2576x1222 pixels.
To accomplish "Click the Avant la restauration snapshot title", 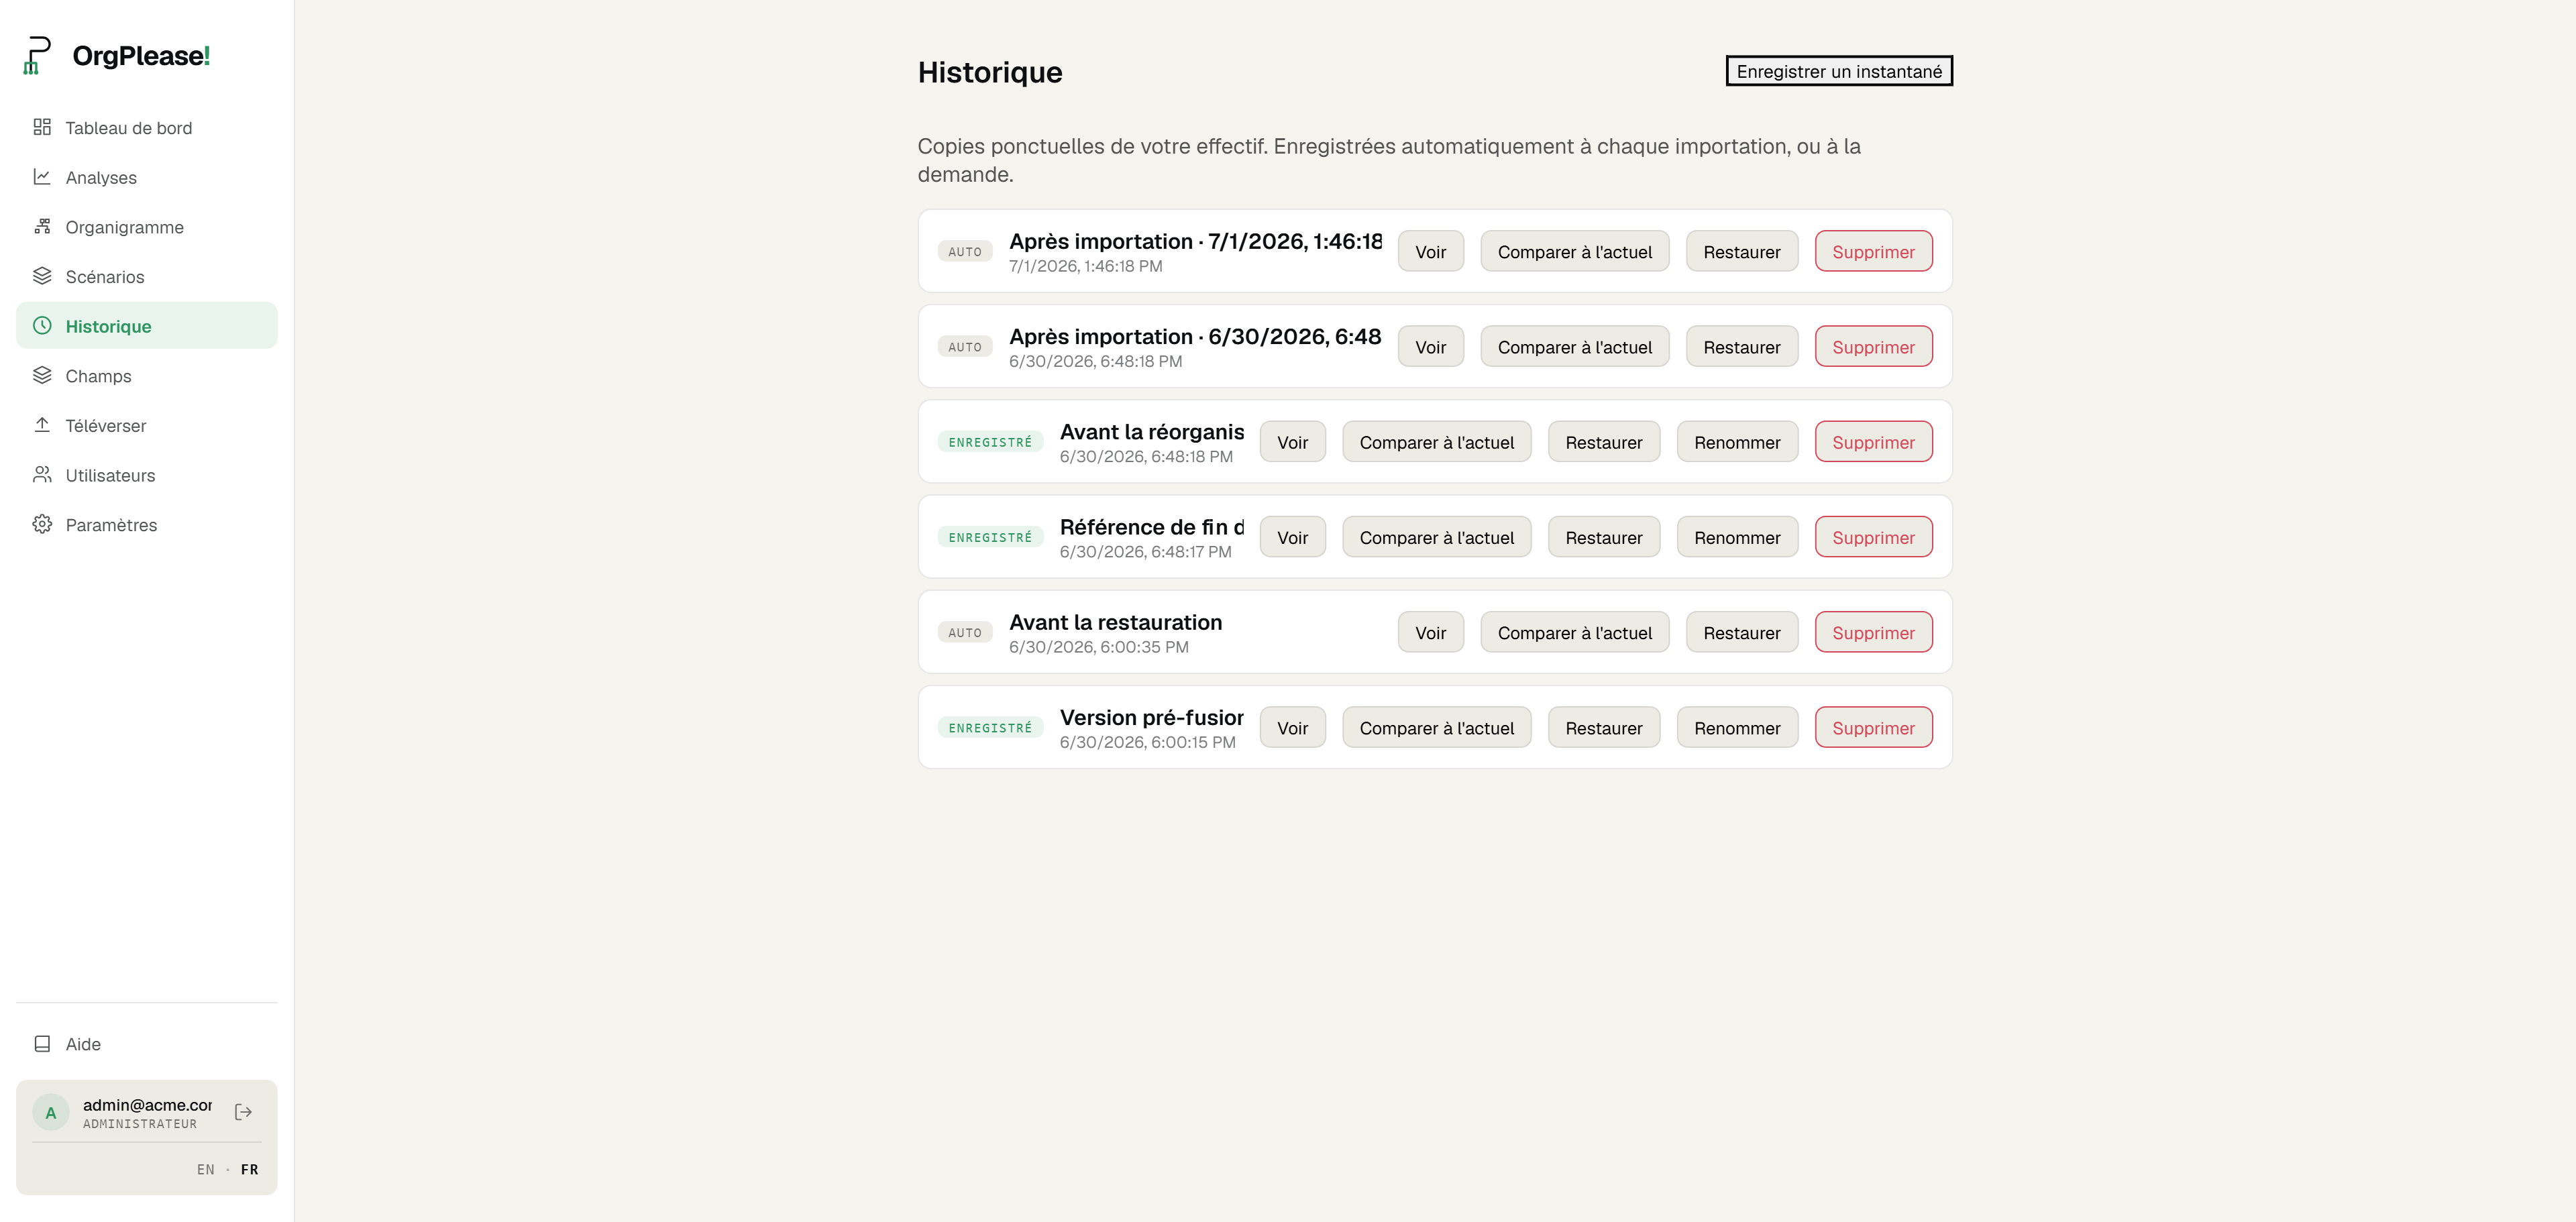I will [1115, 622].
